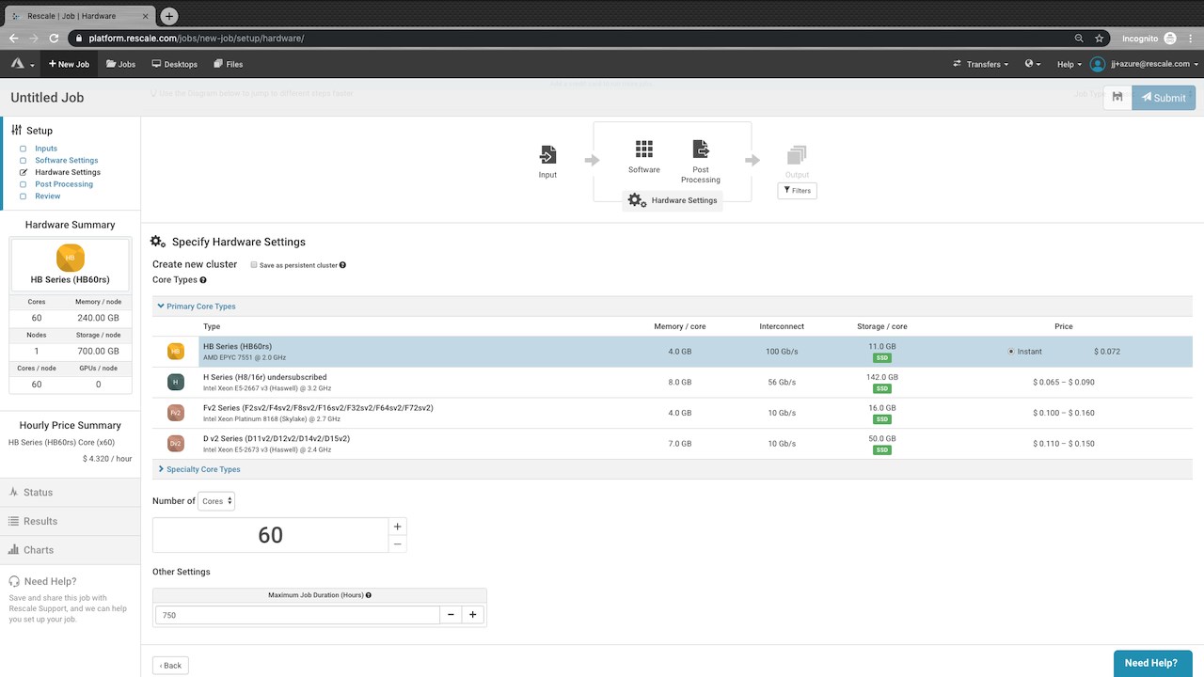
Task: Click the Maximum Job Duration field 750
Action: [x=297, y=615]
